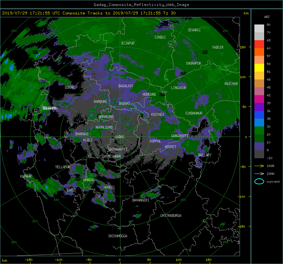Click the DHARWAD city label
283x264 pixels.
[82, 134]
